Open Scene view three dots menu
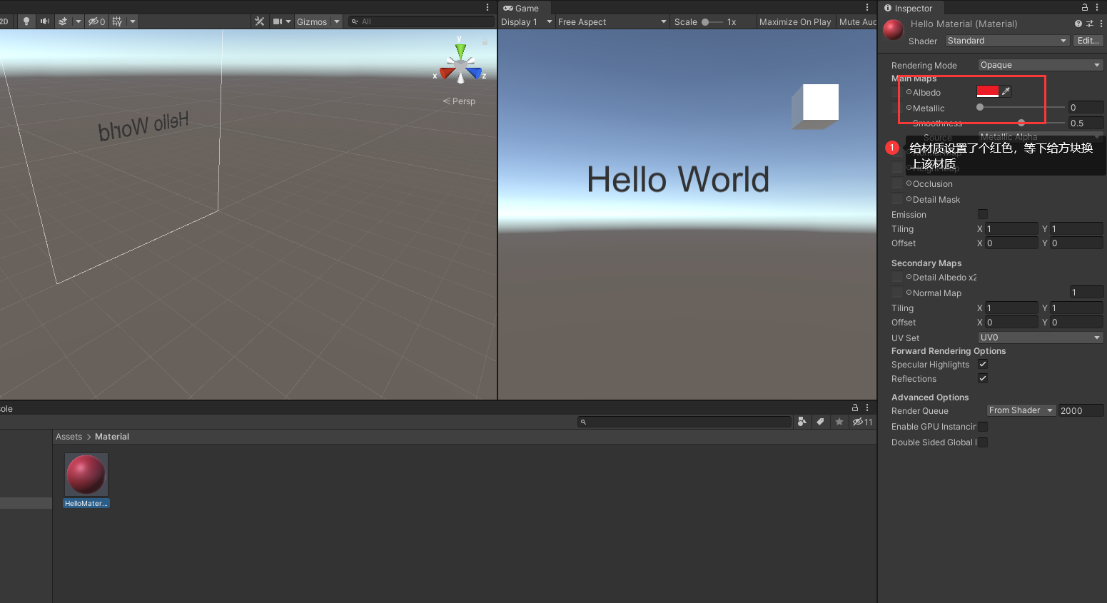The width and height of the screenshot is (1107, 603). (x=487, y=7)
